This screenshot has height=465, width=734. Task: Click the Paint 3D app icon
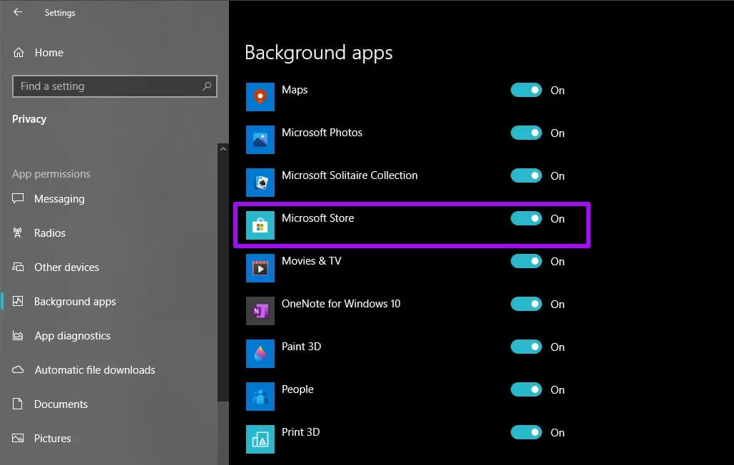click(x=260, y=354)
